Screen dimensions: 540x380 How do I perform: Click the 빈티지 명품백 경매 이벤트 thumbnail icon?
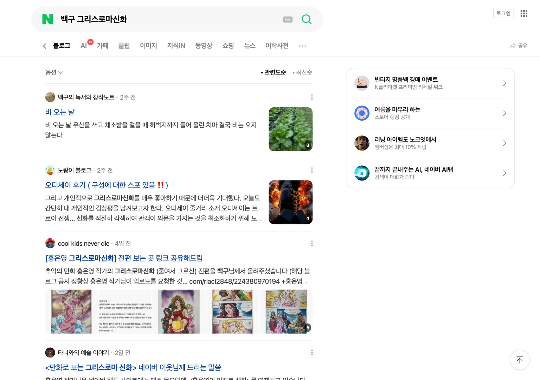[x=362, y=83]
